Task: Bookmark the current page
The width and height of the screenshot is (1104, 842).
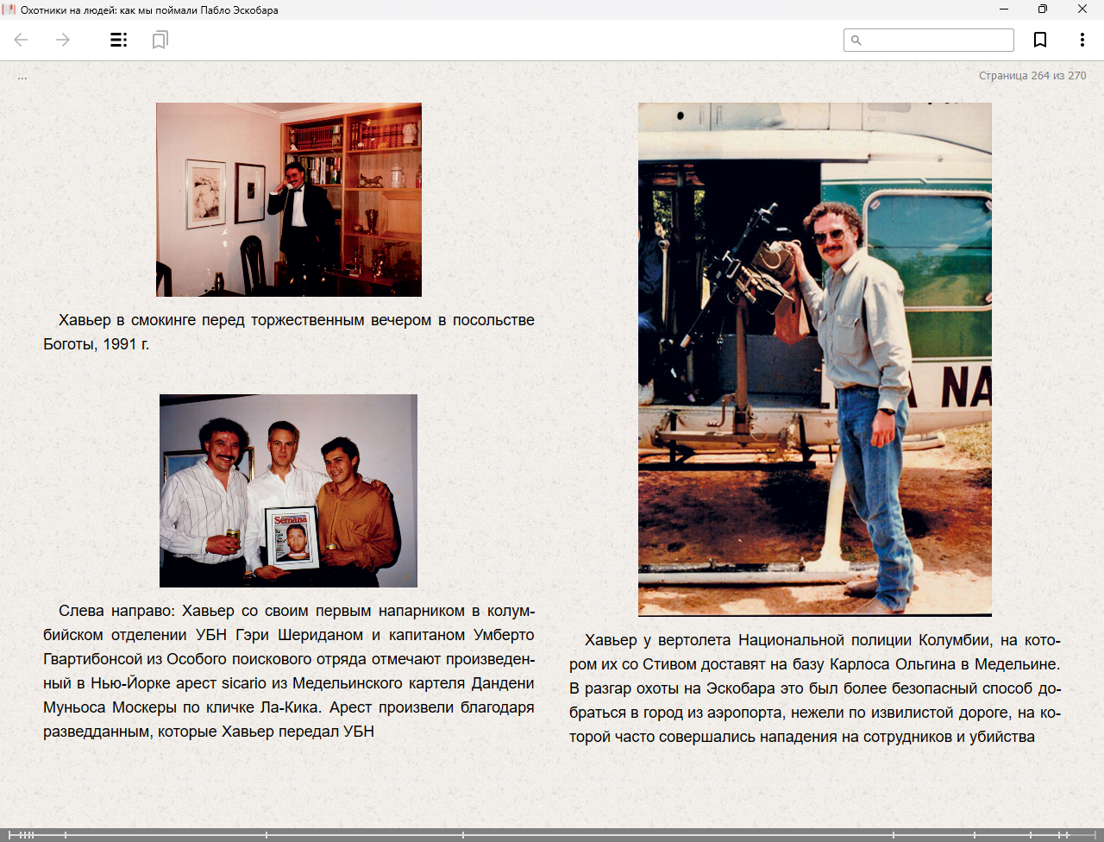Action: coord(1040,40)
